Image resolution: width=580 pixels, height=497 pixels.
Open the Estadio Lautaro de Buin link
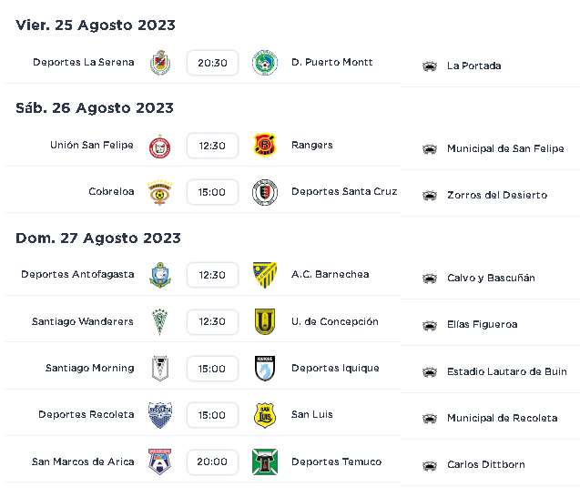507,371
